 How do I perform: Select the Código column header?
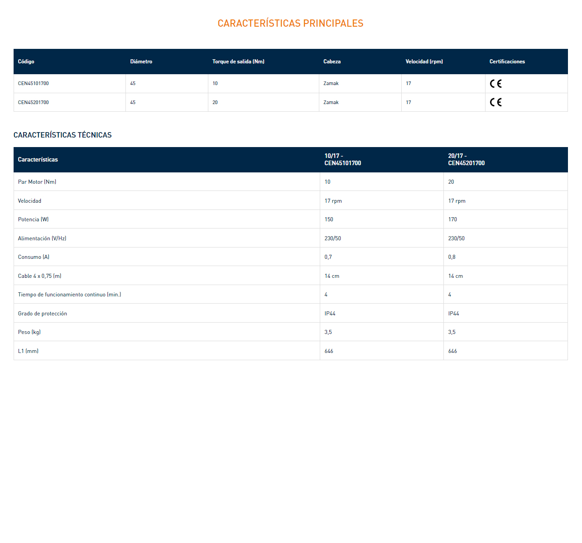point(26,62)
